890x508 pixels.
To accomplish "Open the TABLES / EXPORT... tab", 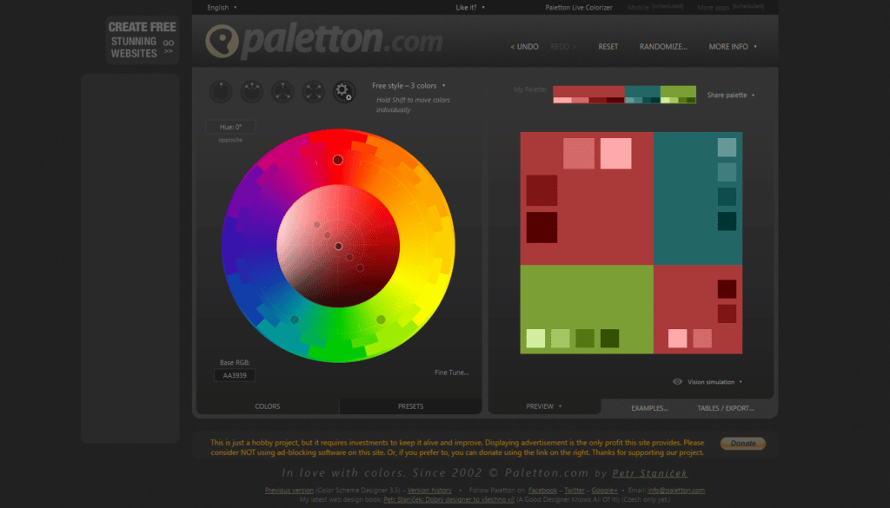I will coord(726,407).
